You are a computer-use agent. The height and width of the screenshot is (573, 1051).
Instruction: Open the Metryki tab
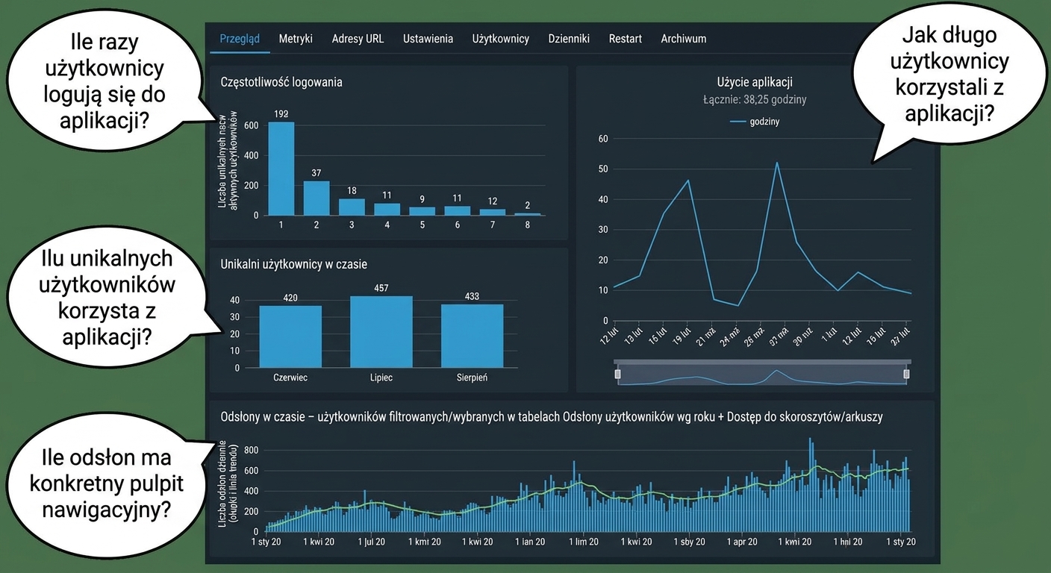pos(296,39)
